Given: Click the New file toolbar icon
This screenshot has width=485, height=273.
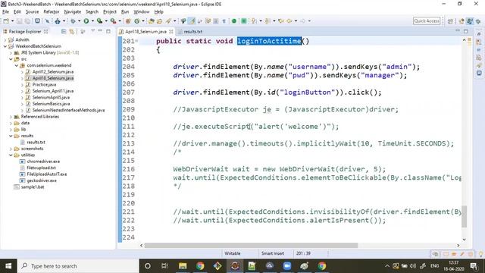Looking at the screenshot, I should coord(6,21).
